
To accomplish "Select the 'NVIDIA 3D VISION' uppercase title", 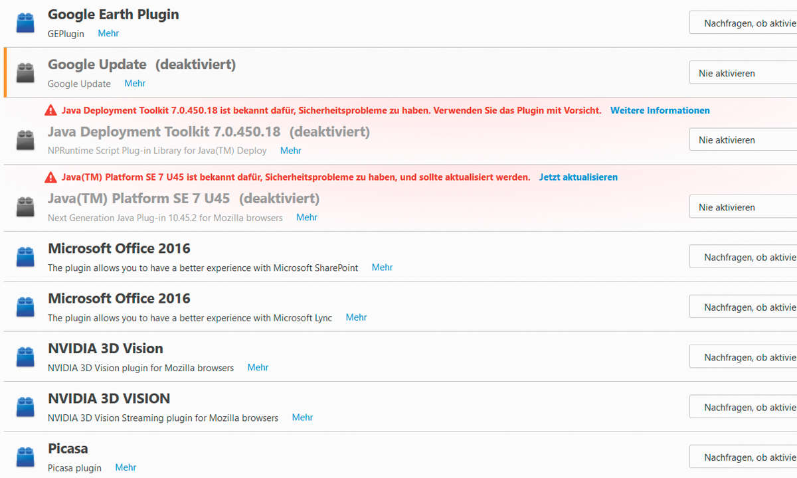I will [109, 398].
